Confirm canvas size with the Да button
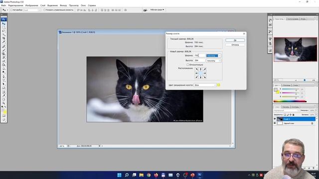Image resolution: width=319 pixels, height=179 pixels. click(235, 40)
